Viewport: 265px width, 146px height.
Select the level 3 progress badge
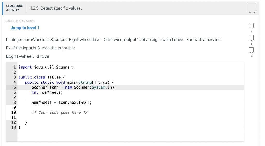coord(251,50)
